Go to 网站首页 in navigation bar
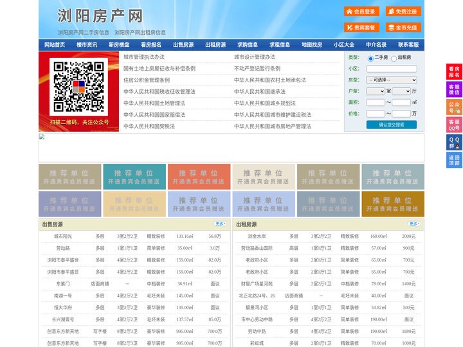Screen dimensions: 463x347 (55, 45)
